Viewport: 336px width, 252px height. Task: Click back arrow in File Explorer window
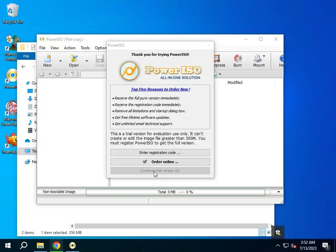[x=23, y=67]
